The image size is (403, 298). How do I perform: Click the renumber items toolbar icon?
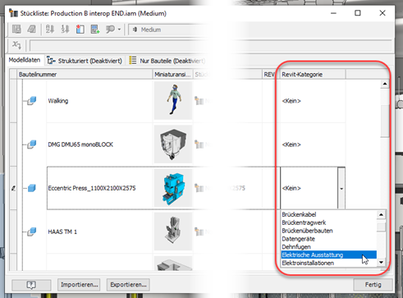(65, 29)
